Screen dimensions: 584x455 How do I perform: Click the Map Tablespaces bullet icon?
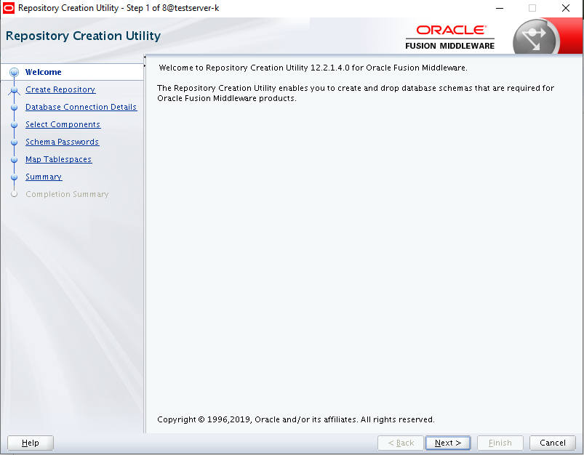pos(14,160)
